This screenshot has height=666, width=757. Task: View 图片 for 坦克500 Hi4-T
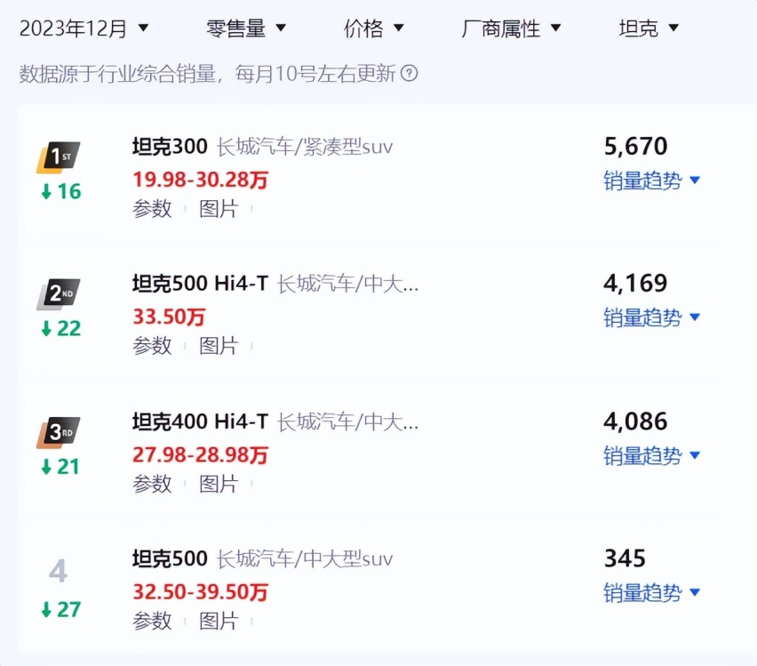coord(219,346)
